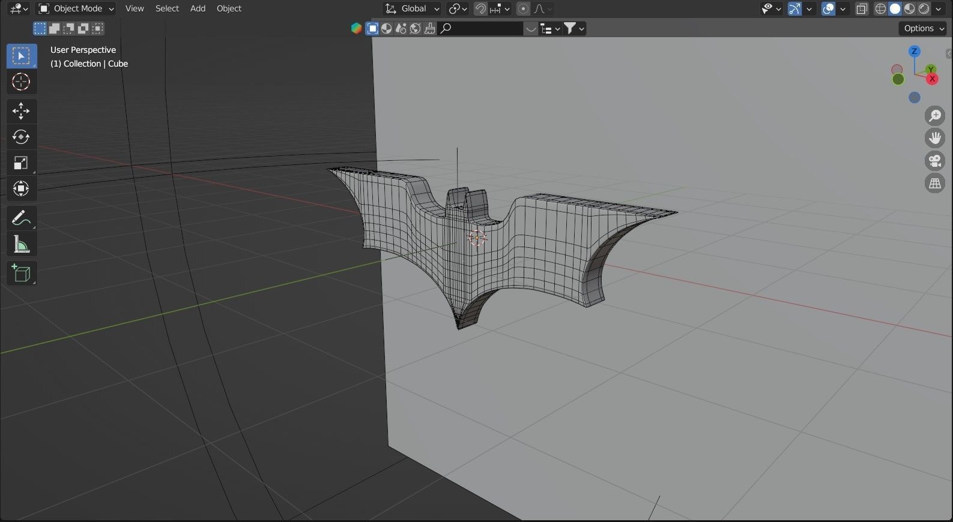This screenshot has width=953, height=522.
Task: Click the bat-shaped mesh object
Action: (x=540, y=246)
